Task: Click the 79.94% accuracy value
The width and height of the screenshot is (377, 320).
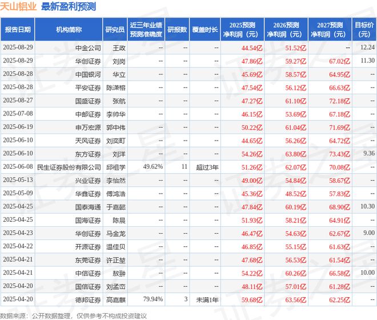Action: pyautogui.click(x=153, y=299)
